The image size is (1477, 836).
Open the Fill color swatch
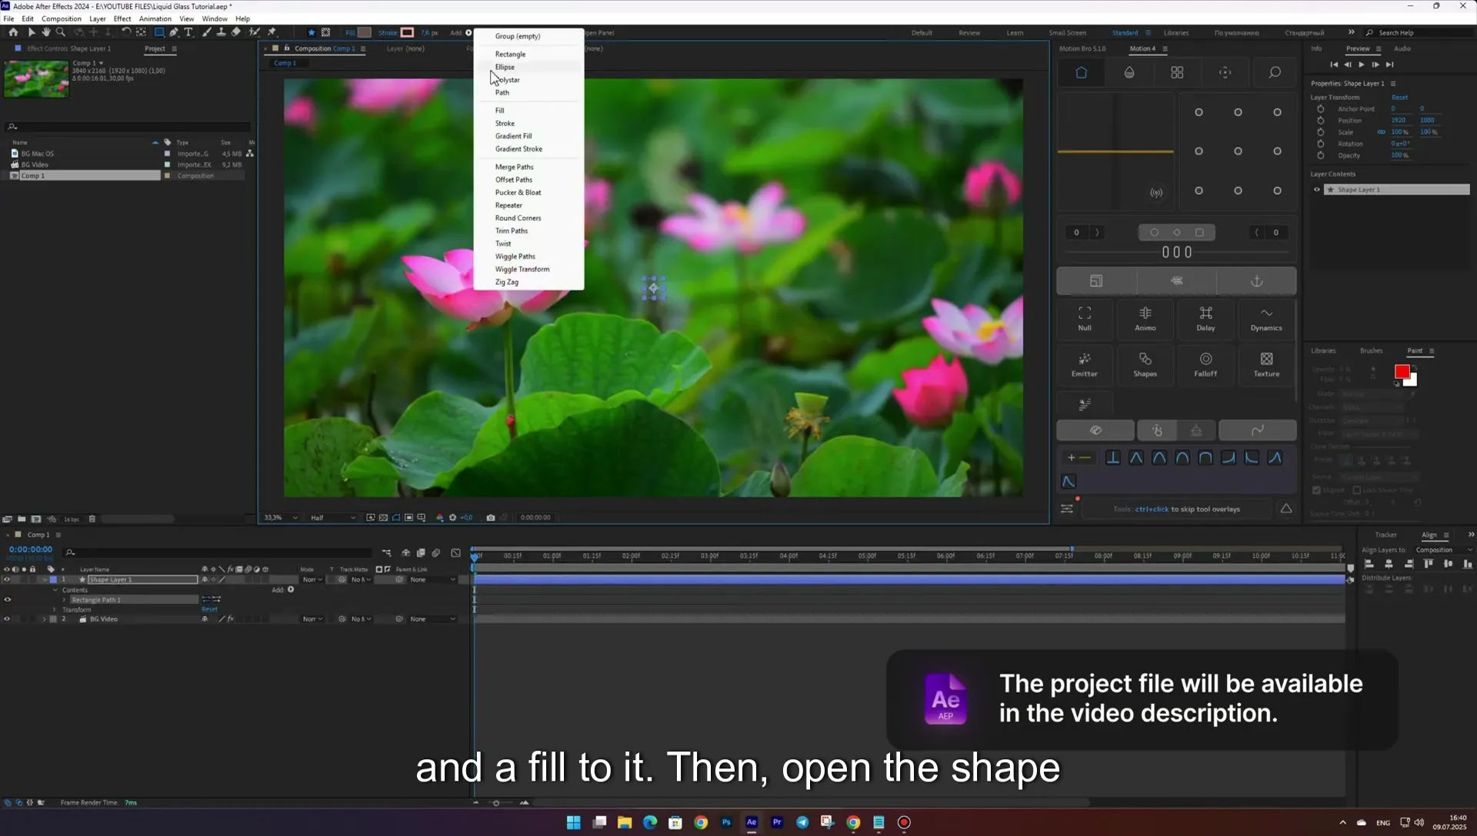click(365, 32)
